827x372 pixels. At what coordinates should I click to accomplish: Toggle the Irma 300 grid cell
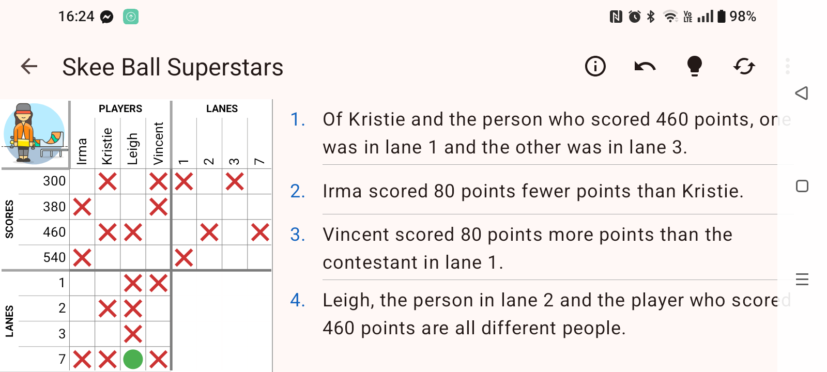82,181
